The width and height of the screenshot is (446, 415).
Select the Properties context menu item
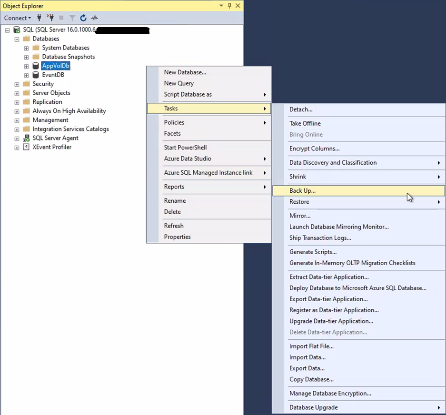pyautogui.click(x=177, y=237)
